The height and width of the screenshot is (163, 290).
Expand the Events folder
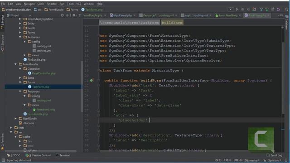(x=20, y=28)
